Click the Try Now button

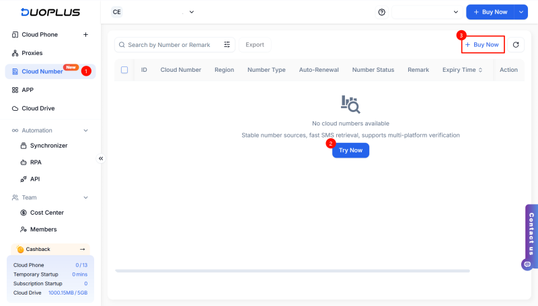pyautogui.click(x=350, y=150)
